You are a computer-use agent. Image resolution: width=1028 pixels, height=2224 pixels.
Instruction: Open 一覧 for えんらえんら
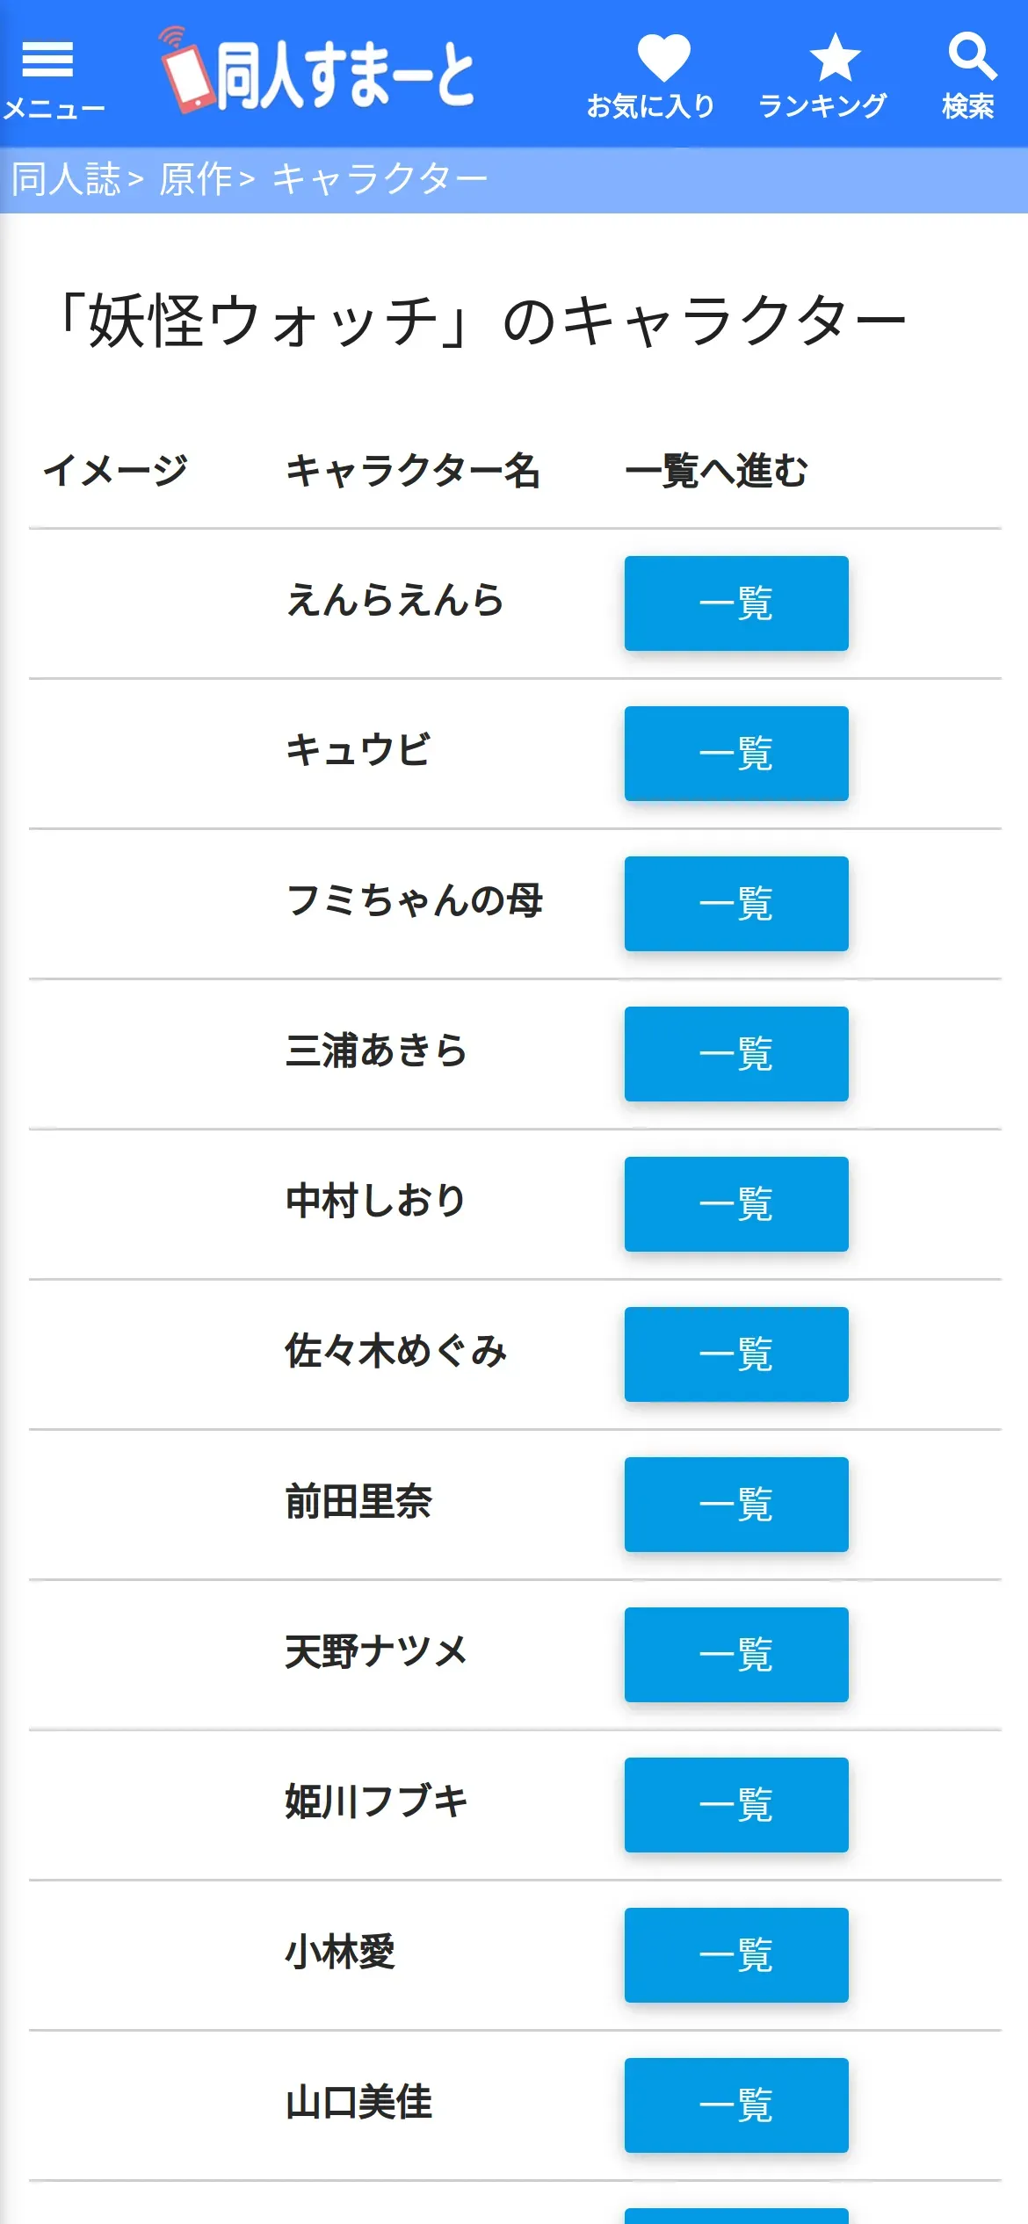point(736,603)
